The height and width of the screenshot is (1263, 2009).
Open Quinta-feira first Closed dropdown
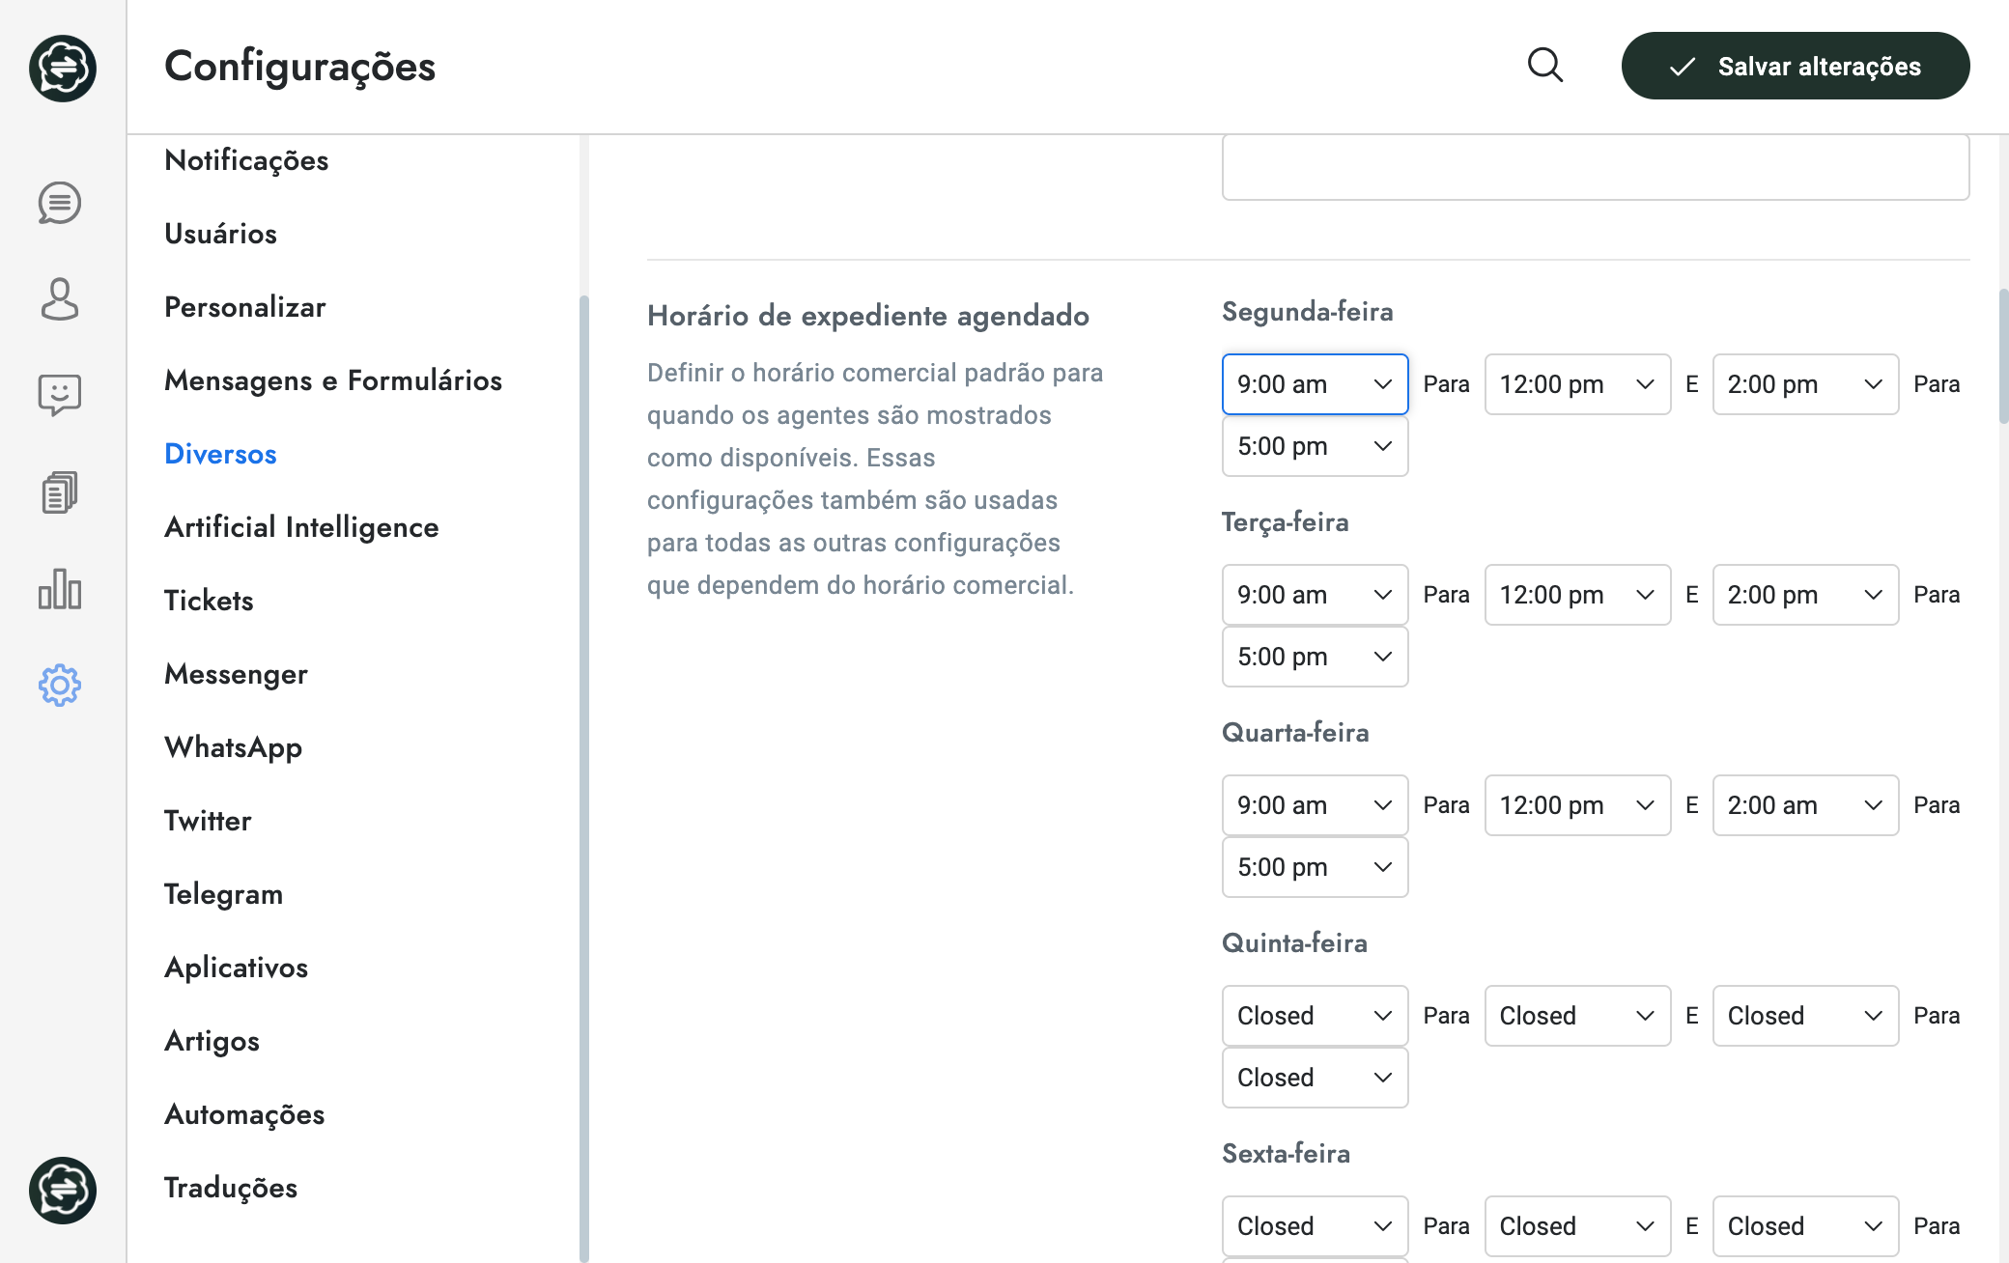1315,1016
